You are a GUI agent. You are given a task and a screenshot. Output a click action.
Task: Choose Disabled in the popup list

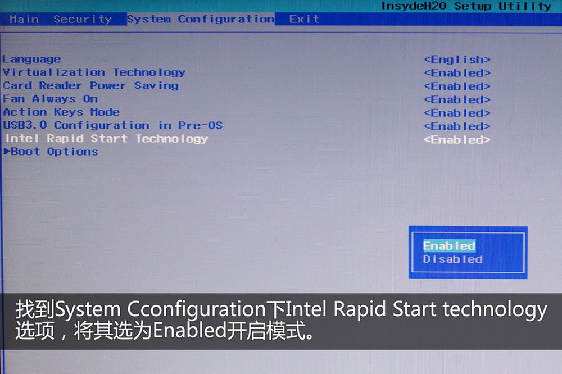click(x=452, y=259)
